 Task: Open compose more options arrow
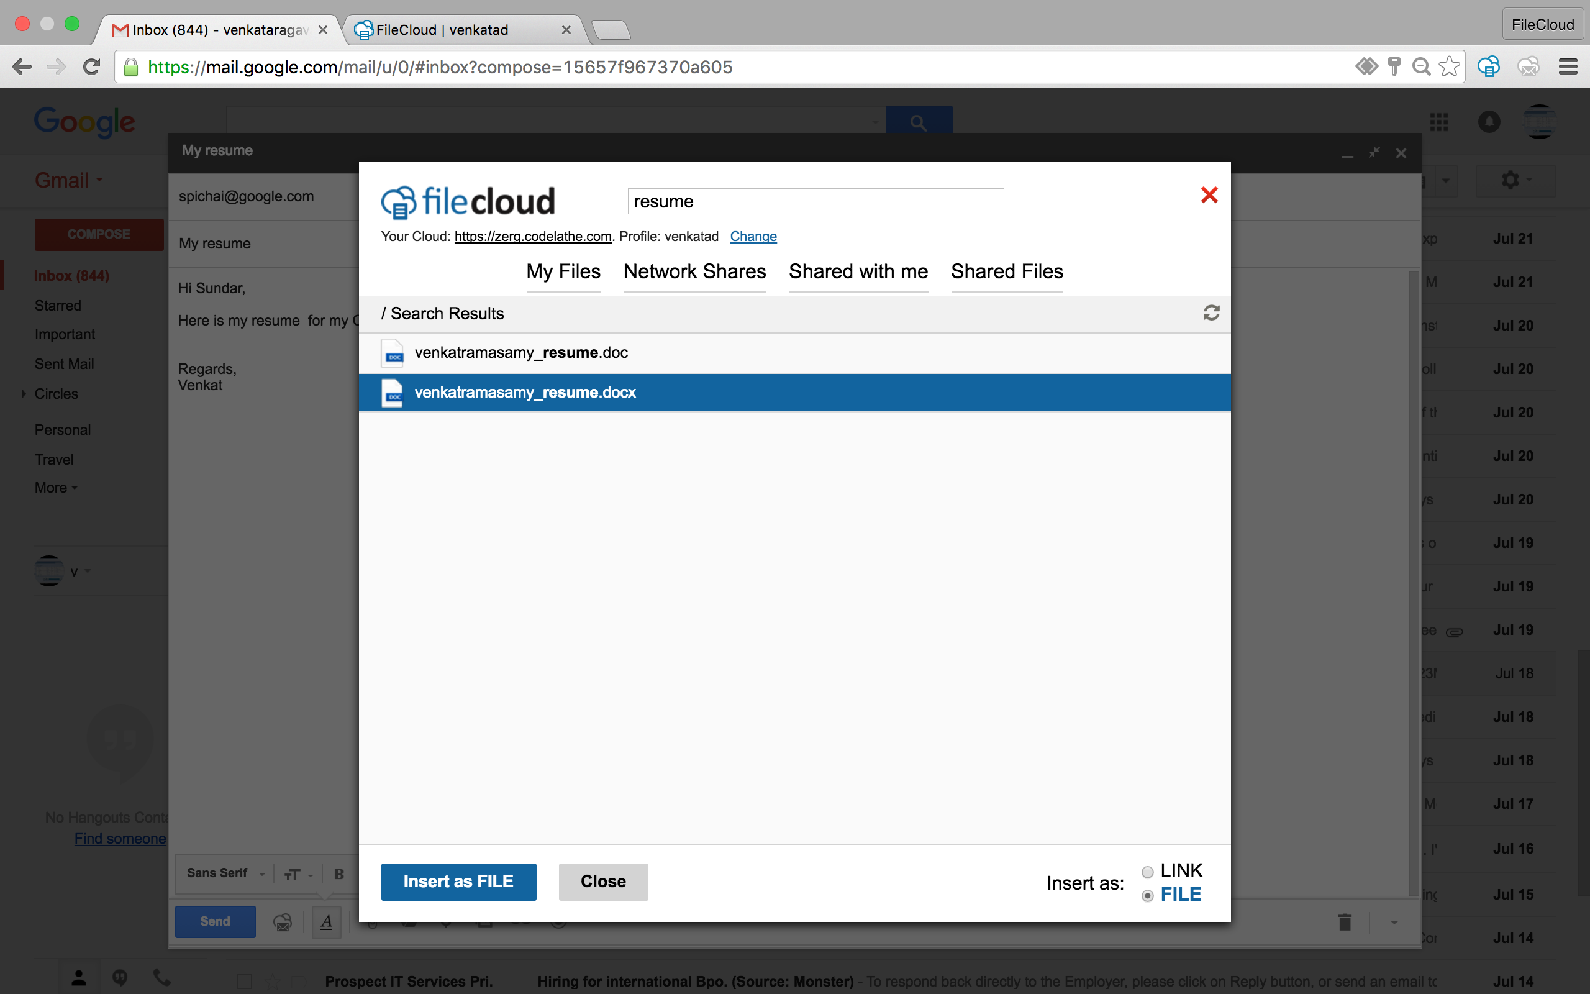point(1394,923)
